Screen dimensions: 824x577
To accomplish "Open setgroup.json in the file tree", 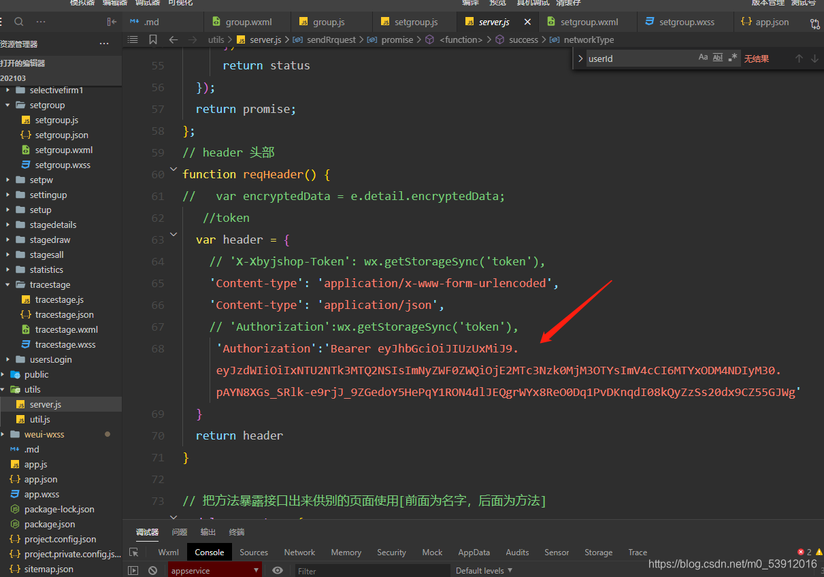I will pos(61,135).
